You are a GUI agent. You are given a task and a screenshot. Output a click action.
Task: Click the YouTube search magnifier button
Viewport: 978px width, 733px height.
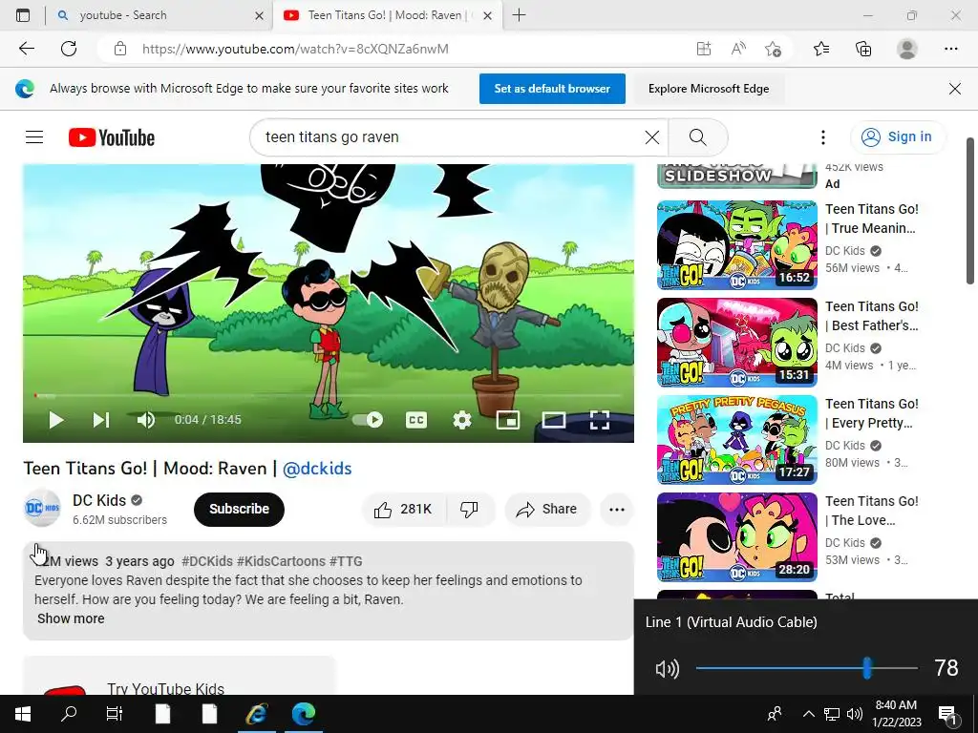(x=698, y=137)
